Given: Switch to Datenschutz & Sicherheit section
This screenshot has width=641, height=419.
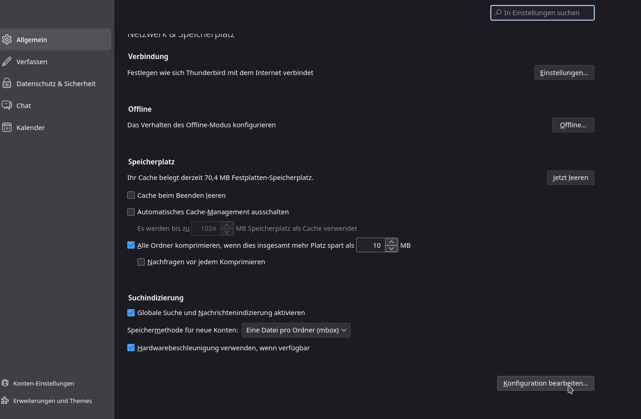Looking at the screenshot, I should pyautogui.click(x=56, y=83).
